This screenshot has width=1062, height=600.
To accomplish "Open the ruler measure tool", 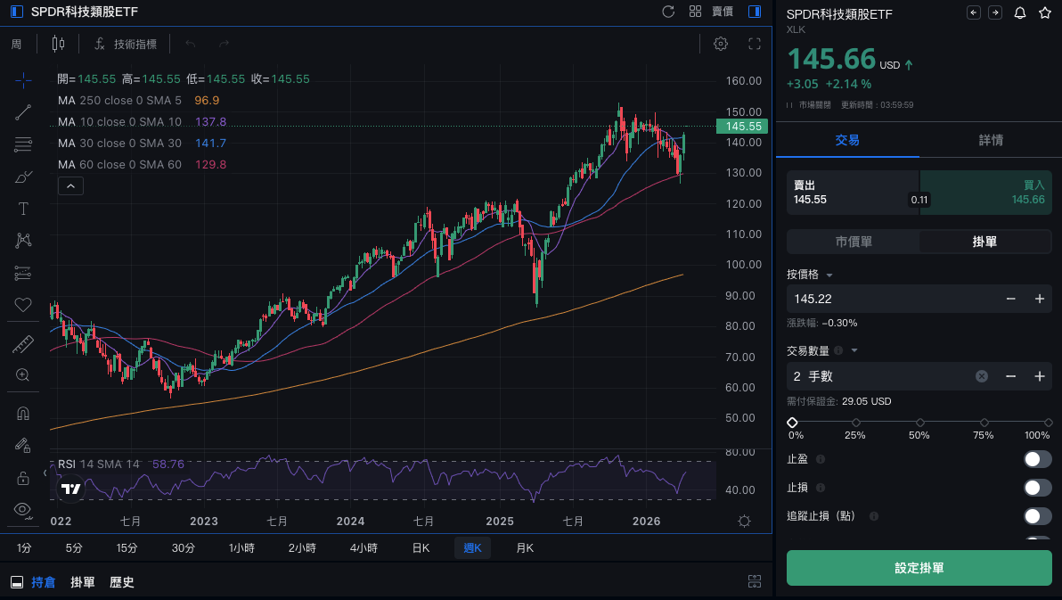I will tap(23, 344).
